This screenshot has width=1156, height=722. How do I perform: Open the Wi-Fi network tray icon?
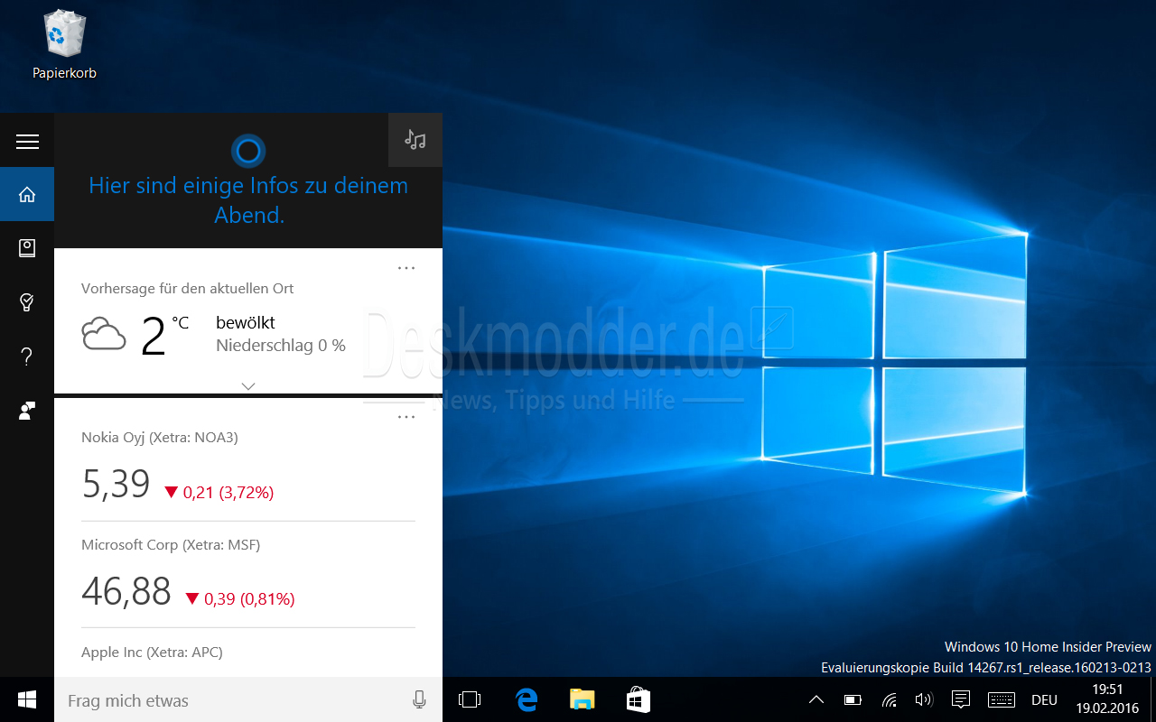click(890, 699)
